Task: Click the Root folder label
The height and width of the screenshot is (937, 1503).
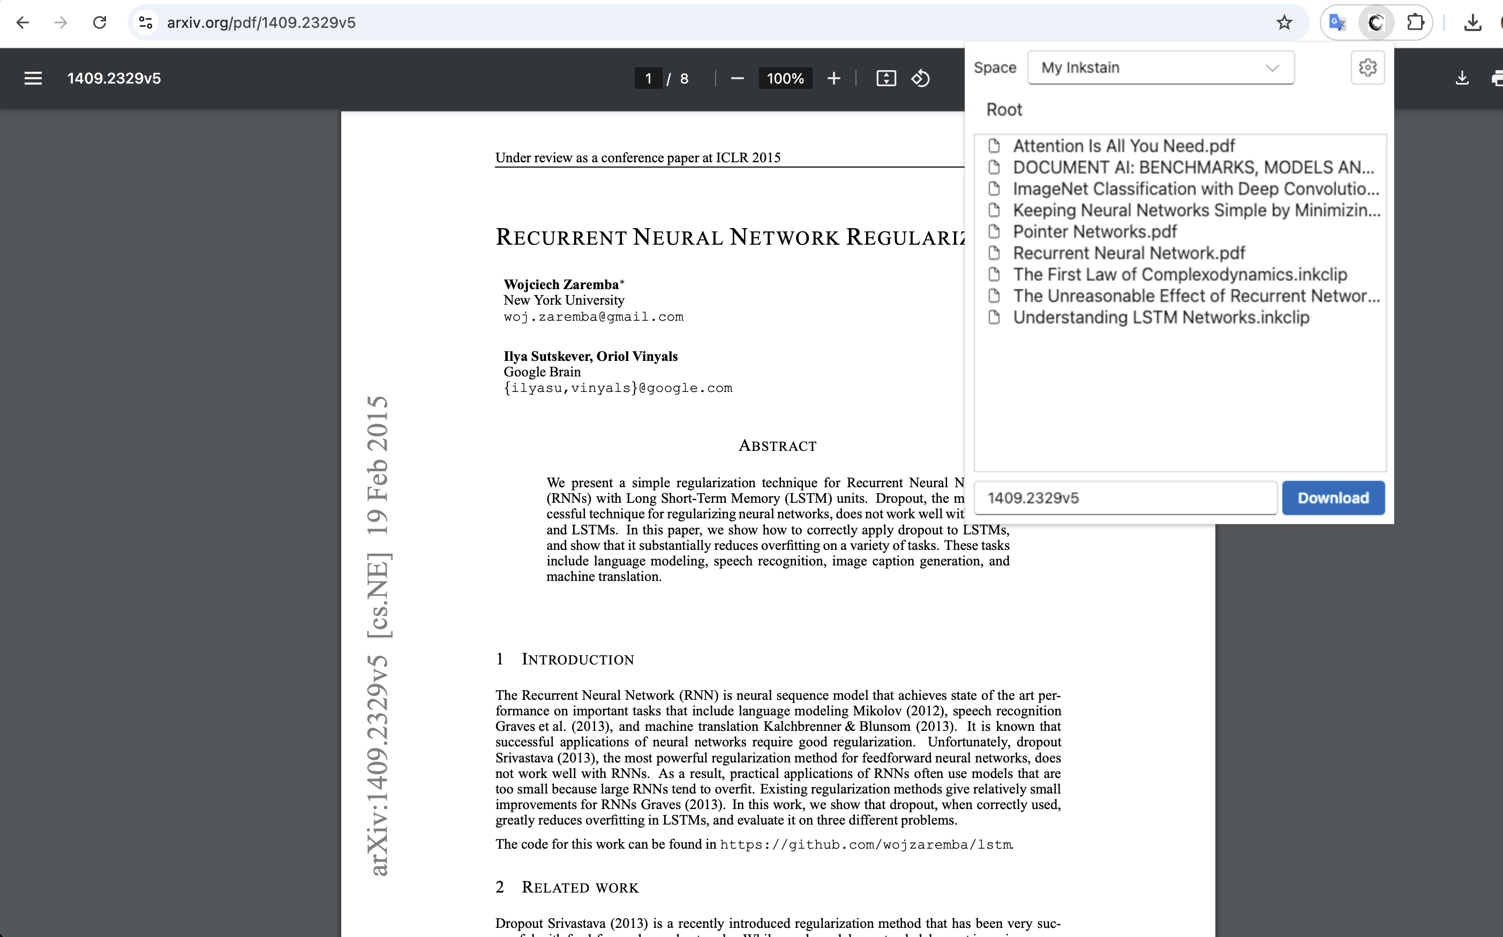Action: click(x=1004, y=110)
